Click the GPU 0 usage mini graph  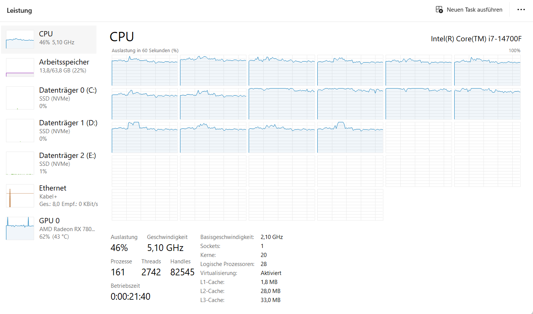20,228
